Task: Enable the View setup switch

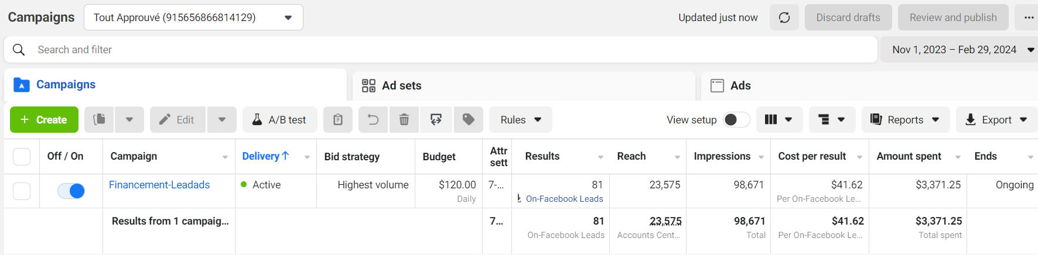Action: point(736,120)
